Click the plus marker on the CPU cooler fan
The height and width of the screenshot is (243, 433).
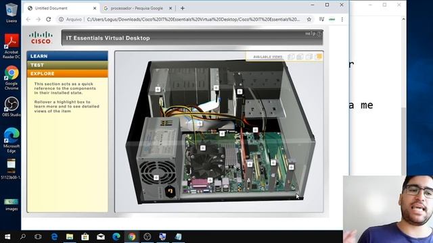coord(203,148)
